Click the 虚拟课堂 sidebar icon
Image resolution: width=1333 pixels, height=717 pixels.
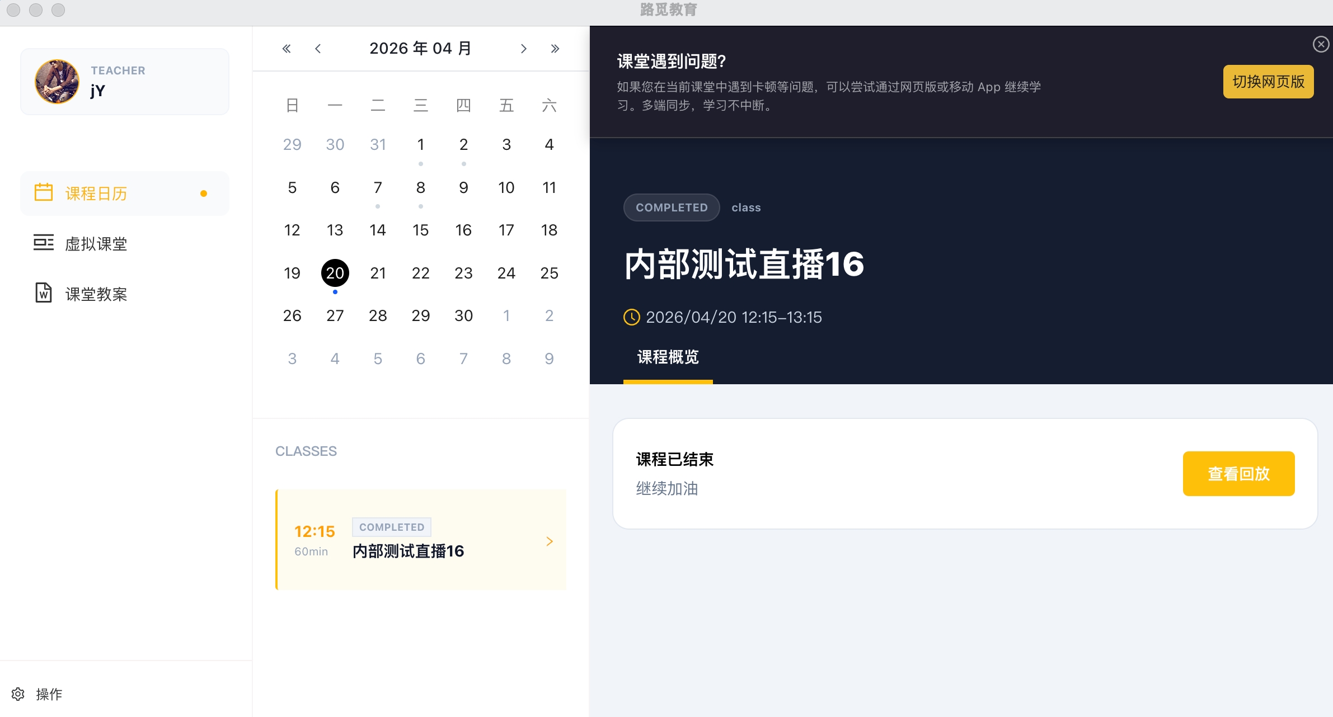(43, 243)
